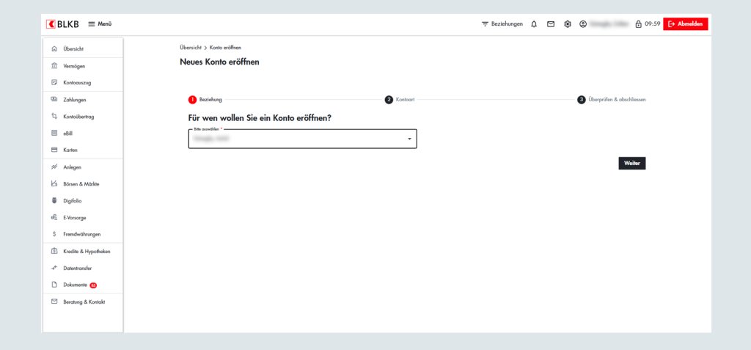
Task: Click the Vermögen bank icon
Action: tap(54, 66)
